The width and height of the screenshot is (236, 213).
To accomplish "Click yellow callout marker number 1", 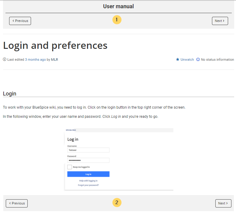I will [x=117, y=20].
